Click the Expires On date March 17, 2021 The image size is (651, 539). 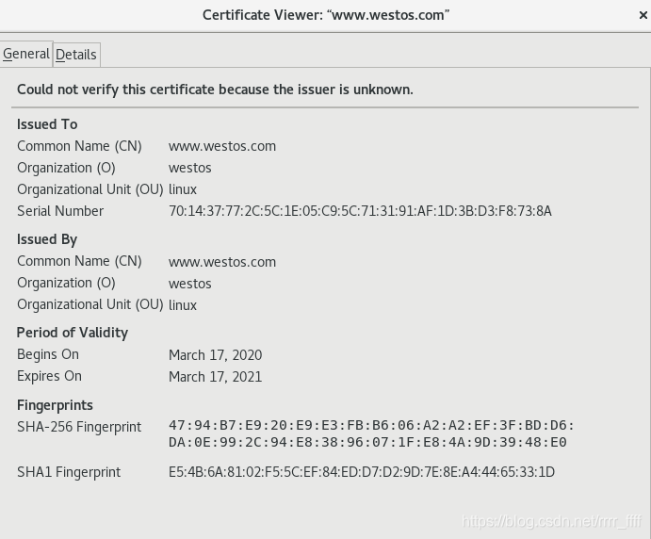tap(215, 377)
